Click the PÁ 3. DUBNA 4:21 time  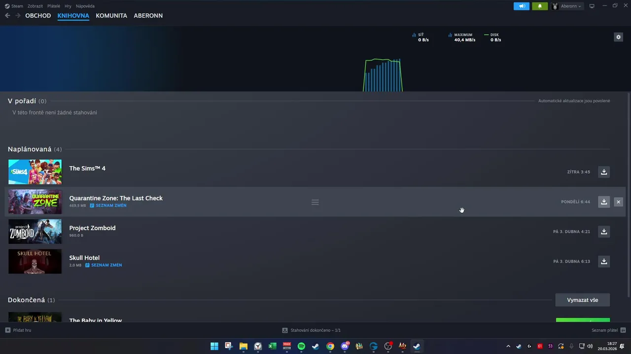pos(571,232)
